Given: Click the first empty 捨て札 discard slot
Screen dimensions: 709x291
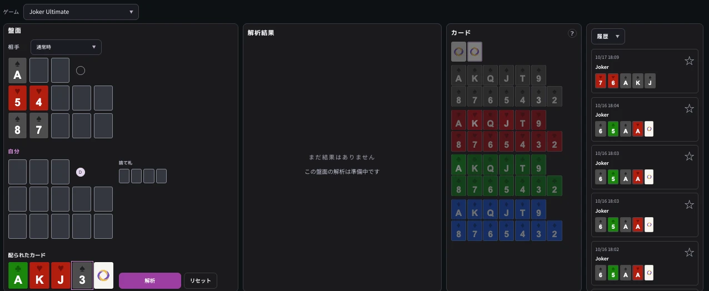Looking at the screenshot, I should (x=124, y=177).
